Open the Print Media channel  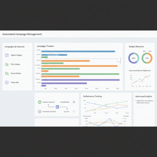click(17, 64)
